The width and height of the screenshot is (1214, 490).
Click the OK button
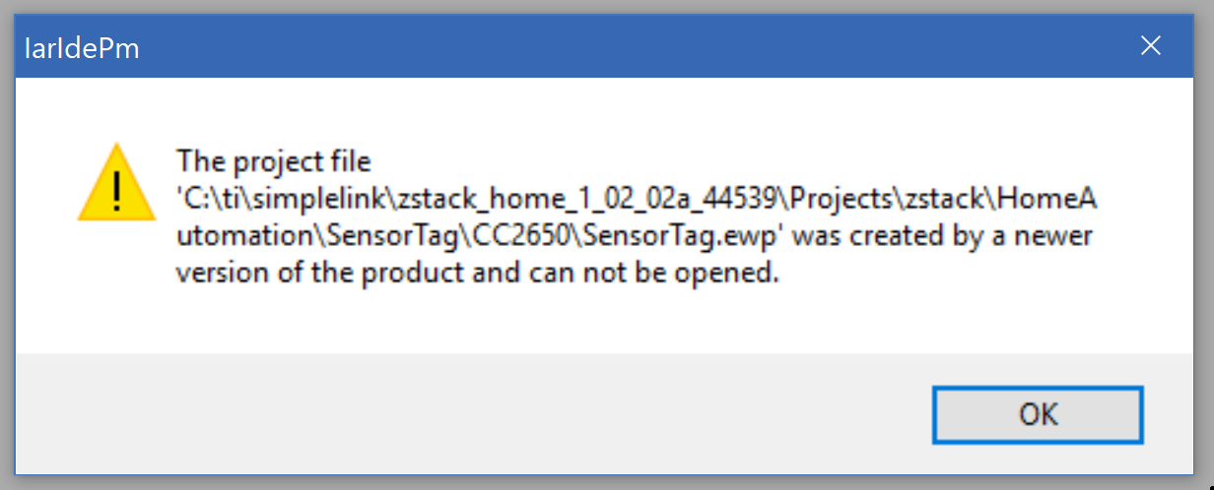pyautogui.click(x=1038, y=414)
